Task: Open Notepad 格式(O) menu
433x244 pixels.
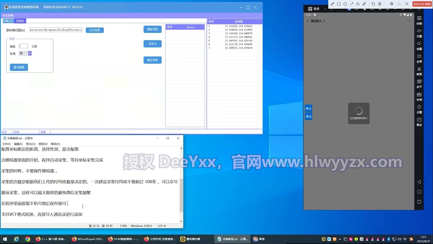Action: [30, 144]
